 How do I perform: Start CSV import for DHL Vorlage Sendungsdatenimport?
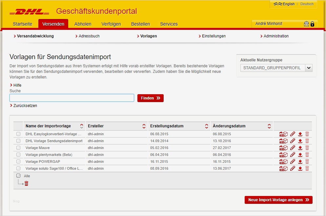283,141
